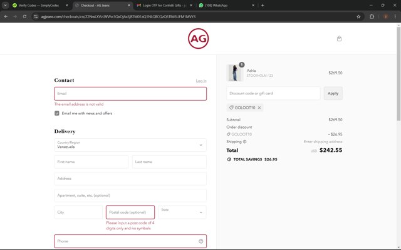Screen dimensions: 401x250
Task: Click the Adria jeans product thumbnail
Action: (235, 73)
